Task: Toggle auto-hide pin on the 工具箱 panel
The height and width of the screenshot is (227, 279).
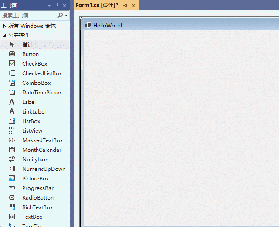Action: pyautogui.click(x=57, y=6)
